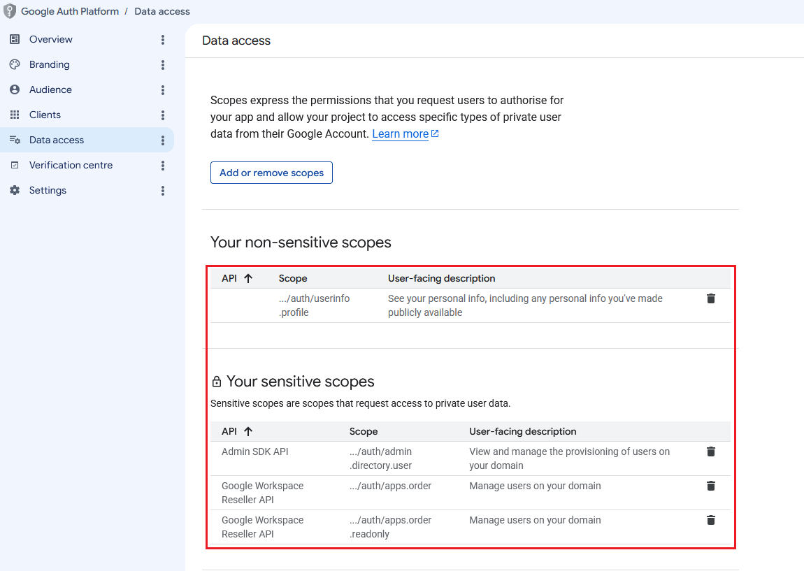Go to Audience in the sidebar
Image resolution: width=804 pixels, height=571 pixels.
[50, 89]
